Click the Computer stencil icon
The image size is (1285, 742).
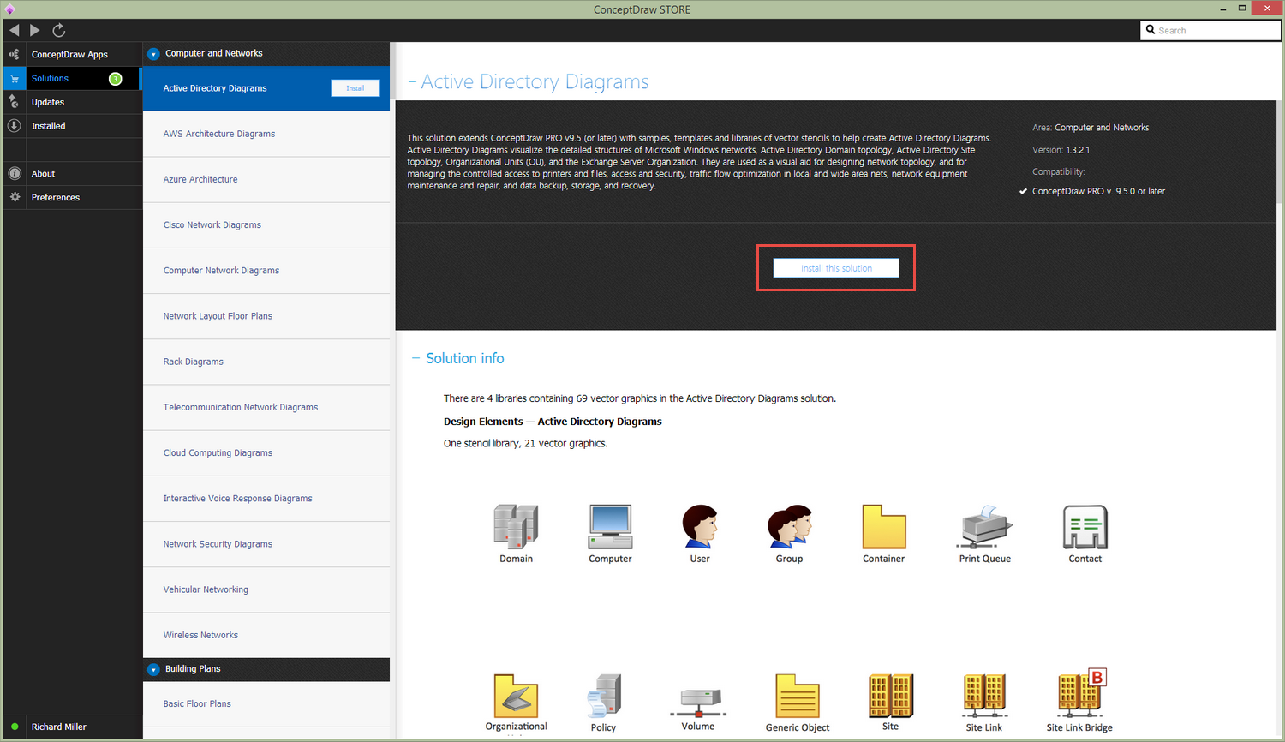610,526
